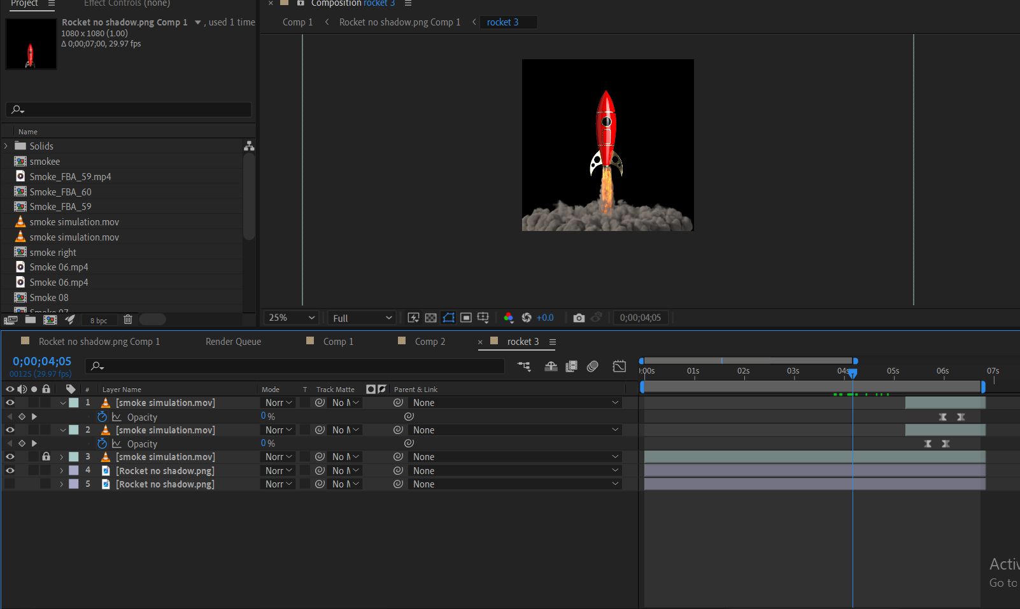This screenshot has height=609, width=1020.
Task: Toggle the transparency grid in the viewer
Action: (x=431, y=318)
